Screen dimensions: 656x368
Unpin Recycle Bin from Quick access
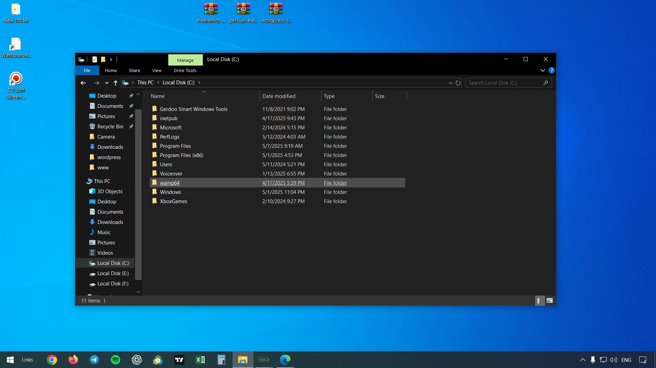[131, 126]
